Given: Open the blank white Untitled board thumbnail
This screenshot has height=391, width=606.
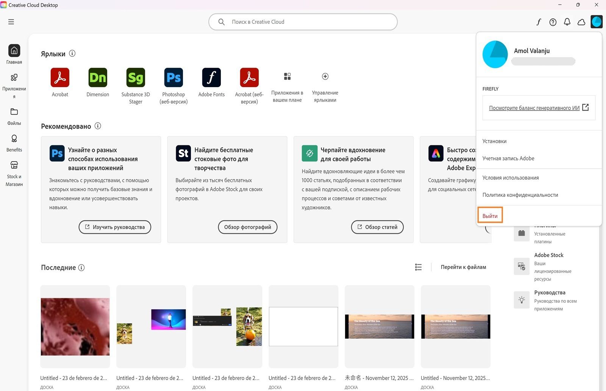Looking at the screenshot, I should [303, 326].
